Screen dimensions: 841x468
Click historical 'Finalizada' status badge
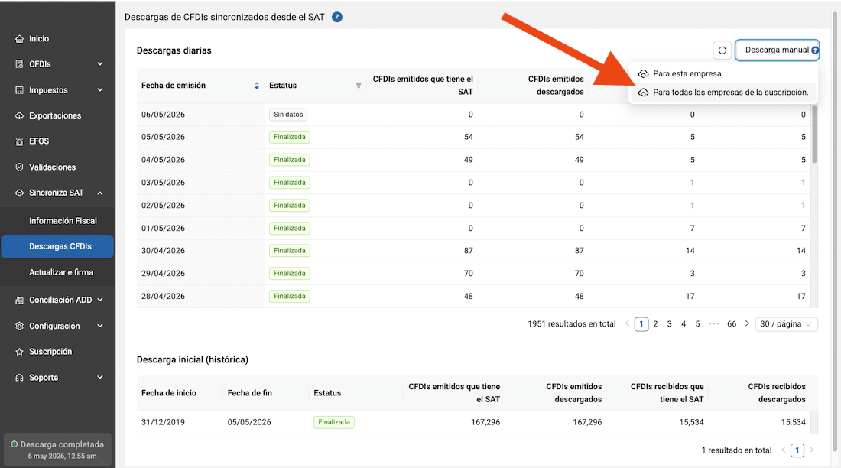[333, 422]
